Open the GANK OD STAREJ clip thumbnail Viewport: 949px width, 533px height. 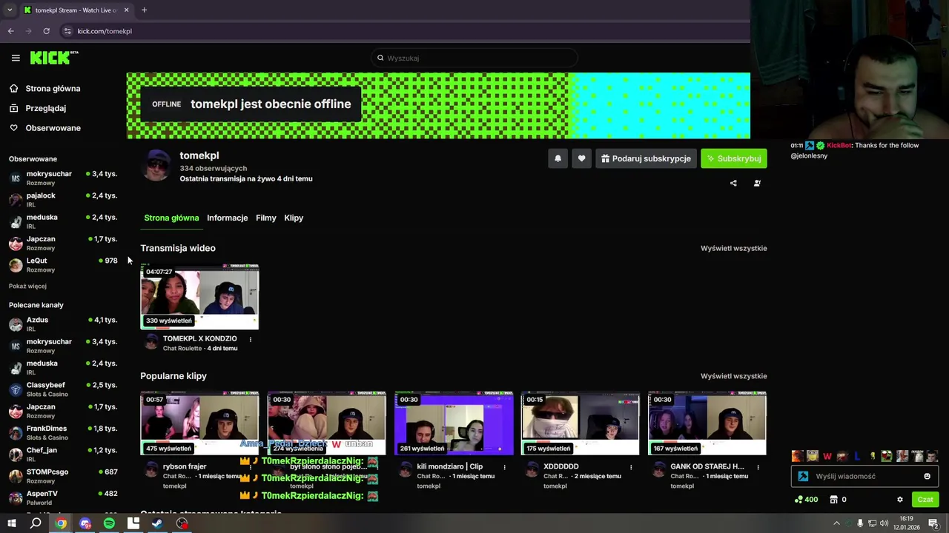pyautogui.click(x=707, y=423)
